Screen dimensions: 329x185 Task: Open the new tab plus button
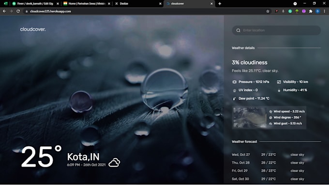pos(220,3)
